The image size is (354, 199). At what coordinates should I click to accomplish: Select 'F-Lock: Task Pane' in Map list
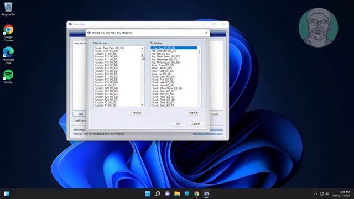pos(109,48)
